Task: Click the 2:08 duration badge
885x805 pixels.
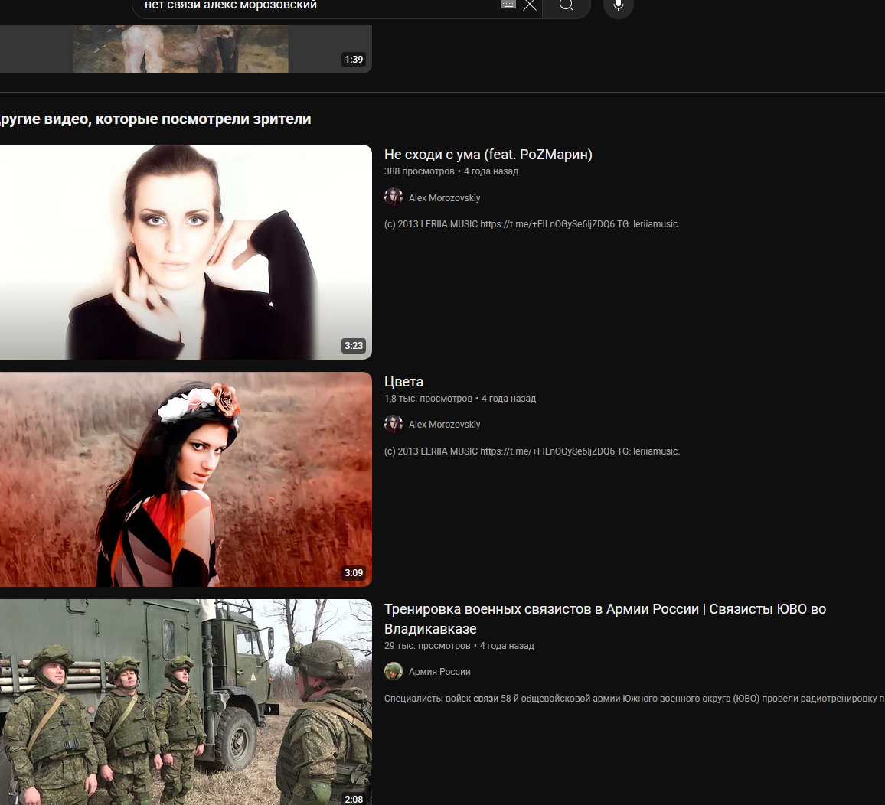Action: (x=354, y=799)
